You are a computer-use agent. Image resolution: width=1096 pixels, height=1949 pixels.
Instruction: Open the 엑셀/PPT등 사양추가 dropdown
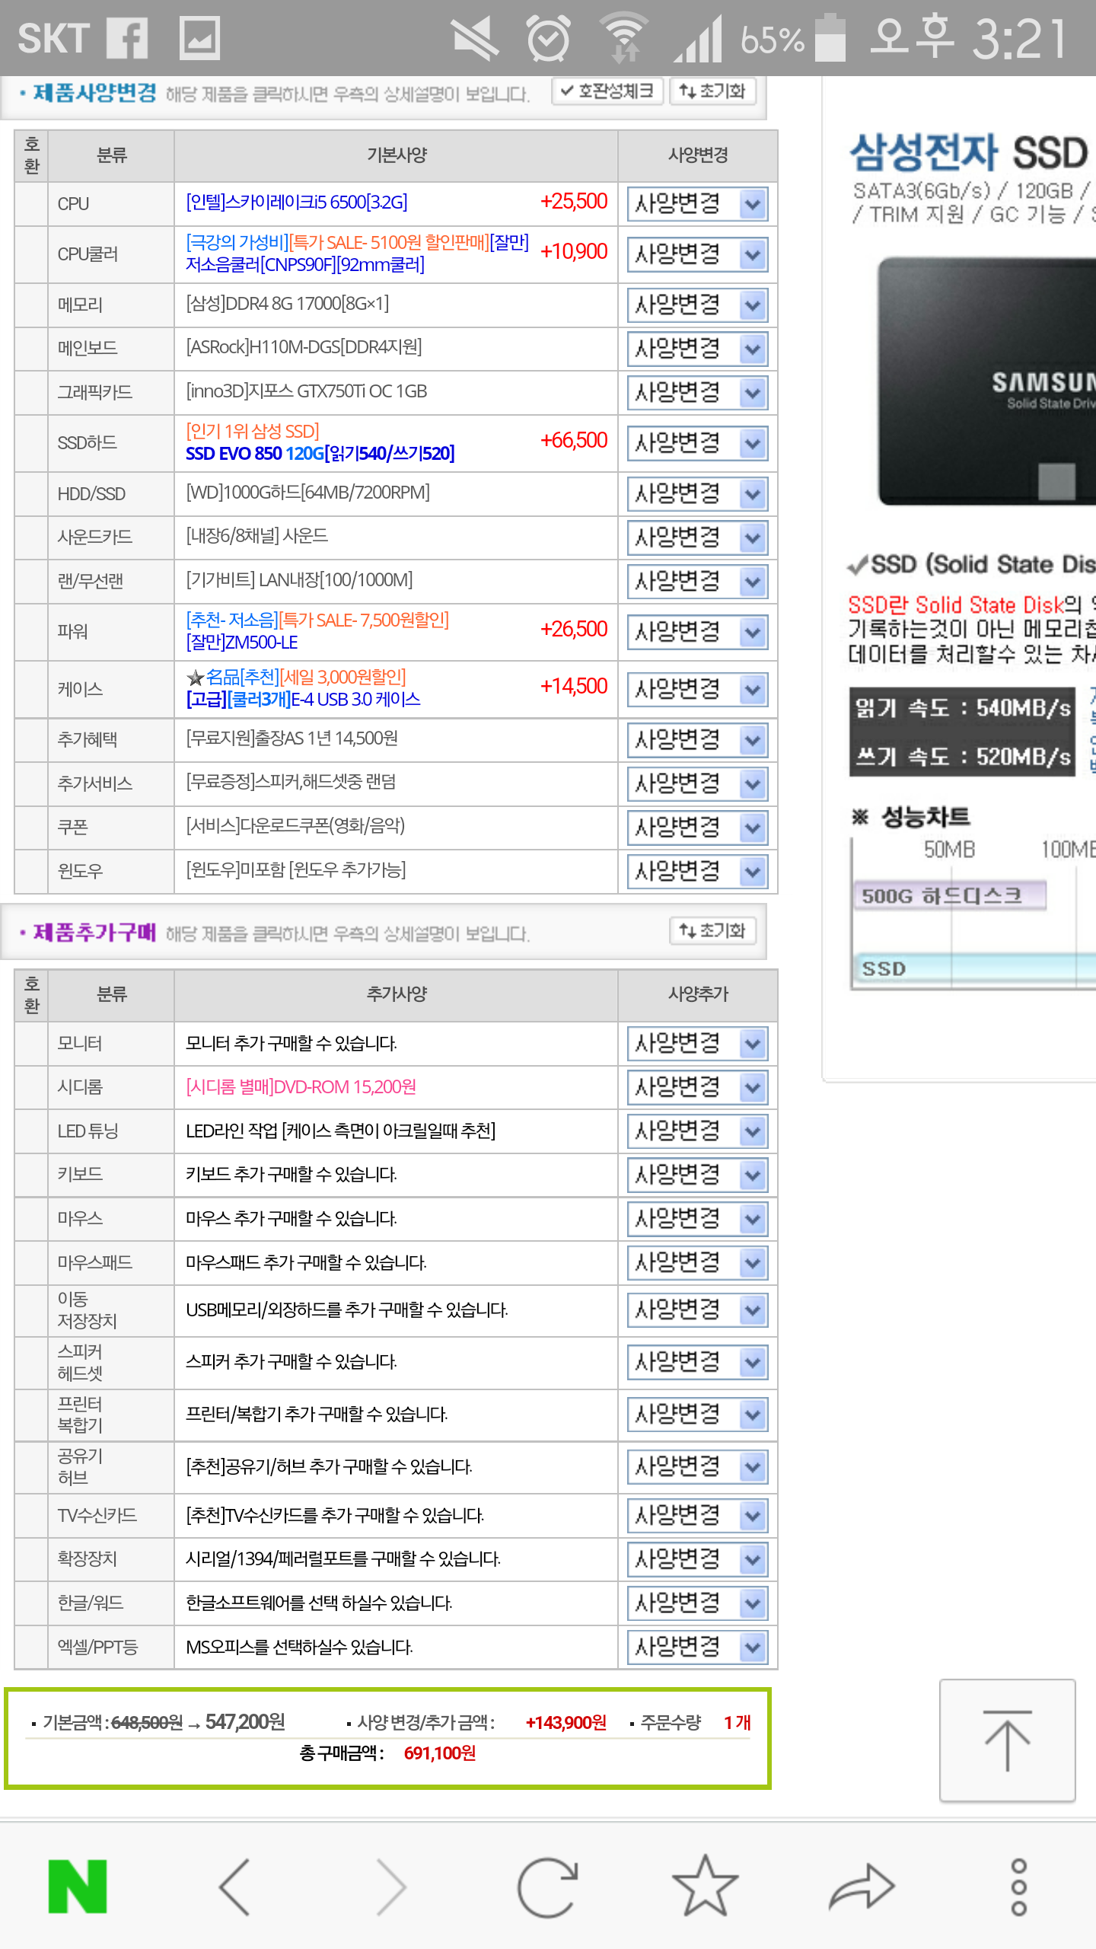click(697, 1648)
